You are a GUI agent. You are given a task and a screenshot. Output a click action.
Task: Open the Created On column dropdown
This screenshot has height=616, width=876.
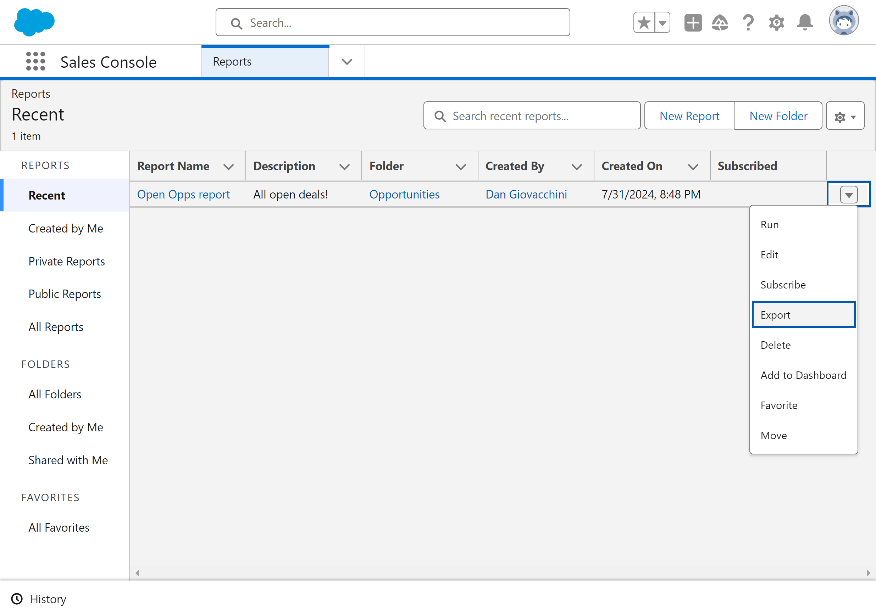pyautogui.click(x=693, y=167)
